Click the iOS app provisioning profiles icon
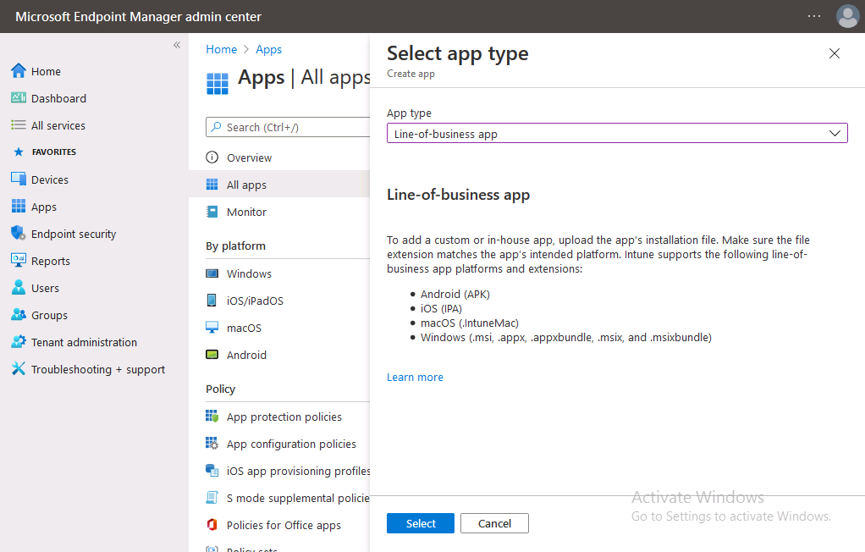 [x=212, y=471]
